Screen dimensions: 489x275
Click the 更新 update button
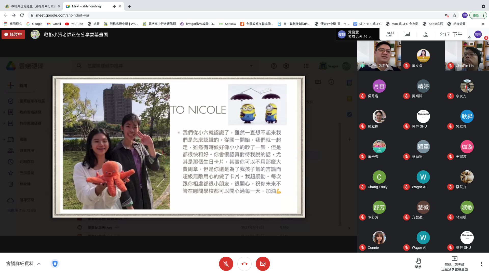pos(476,15)
